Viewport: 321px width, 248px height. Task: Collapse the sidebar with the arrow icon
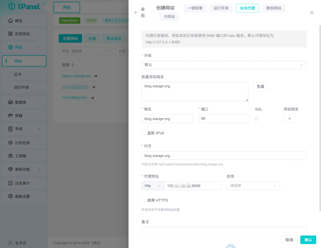(x=48, y=7)
